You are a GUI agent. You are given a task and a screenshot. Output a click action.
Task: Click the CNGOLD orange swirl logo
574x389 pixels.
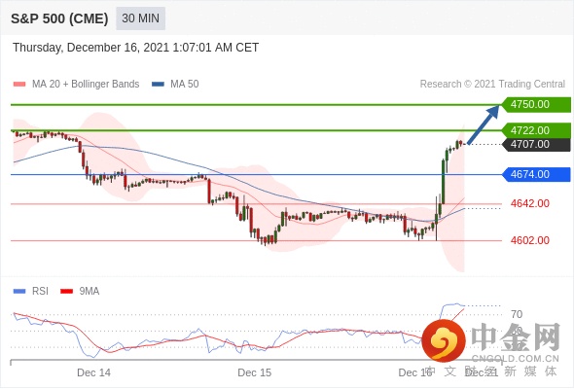pos(444,340)
